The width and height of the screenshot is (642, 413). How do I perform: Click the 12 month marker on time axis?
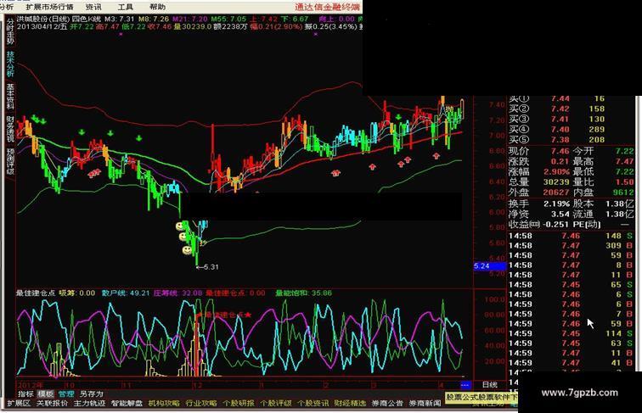pos(197,385)
